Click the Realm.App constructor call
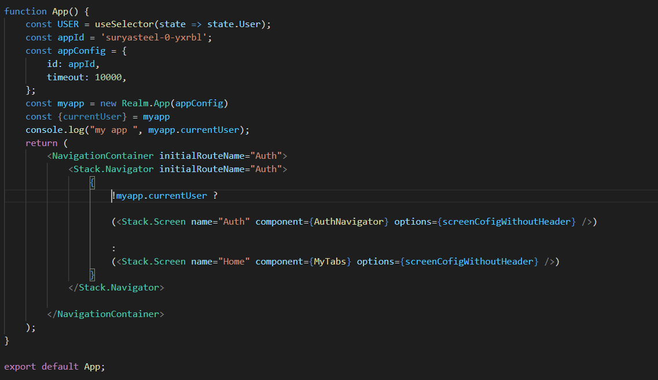The image size is (658, 380). coord(146,103)
